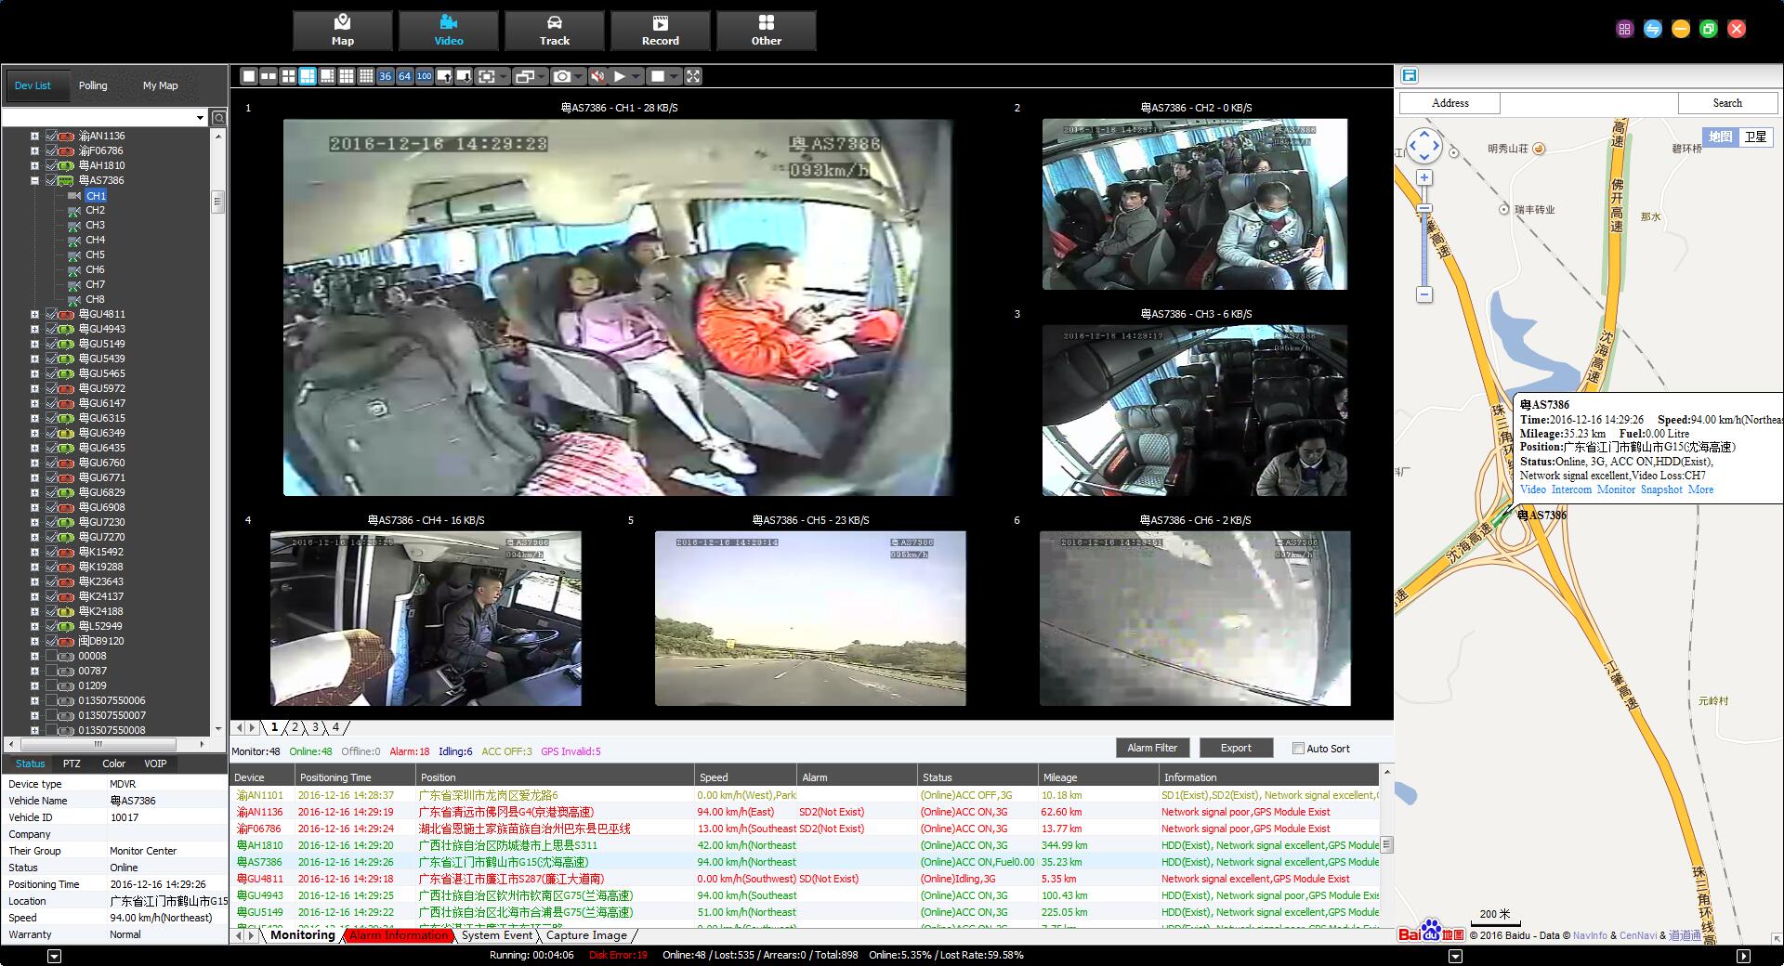
Task: Select the CH5 road-view video thumbnail
Action: pyautogui.click(x=810, y=619)
